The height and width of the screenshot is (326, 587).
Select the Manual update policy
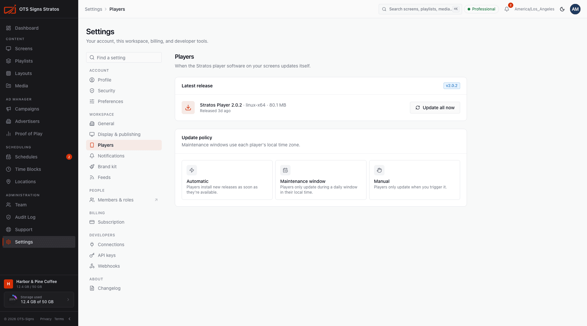414,180
